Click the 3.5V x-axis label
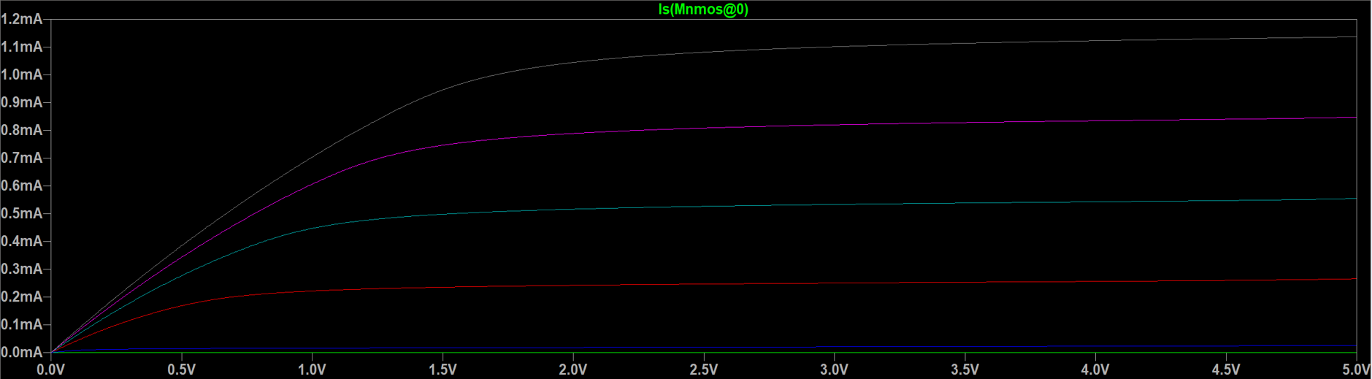The width and height of the screenshot is (1372, 379). (x=965, y=370)
